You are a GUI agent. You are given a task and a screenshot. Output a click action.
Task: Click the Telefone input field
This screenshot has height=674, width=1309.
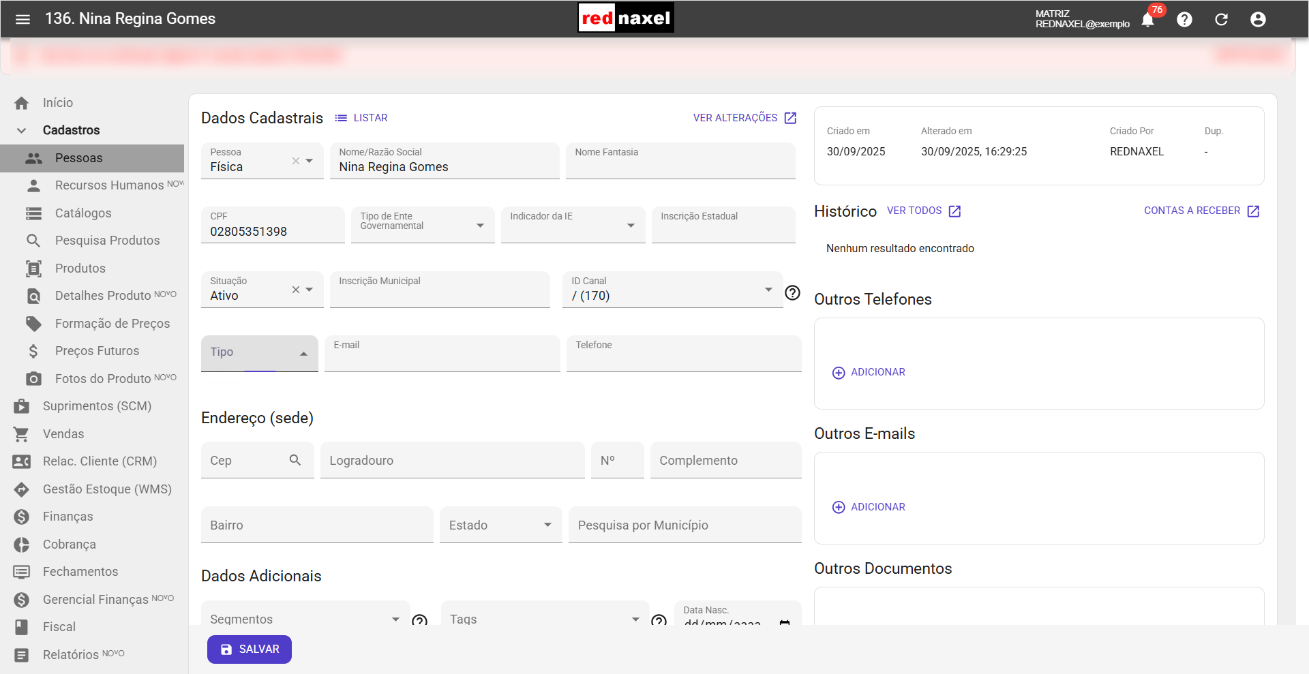point(684,354)
